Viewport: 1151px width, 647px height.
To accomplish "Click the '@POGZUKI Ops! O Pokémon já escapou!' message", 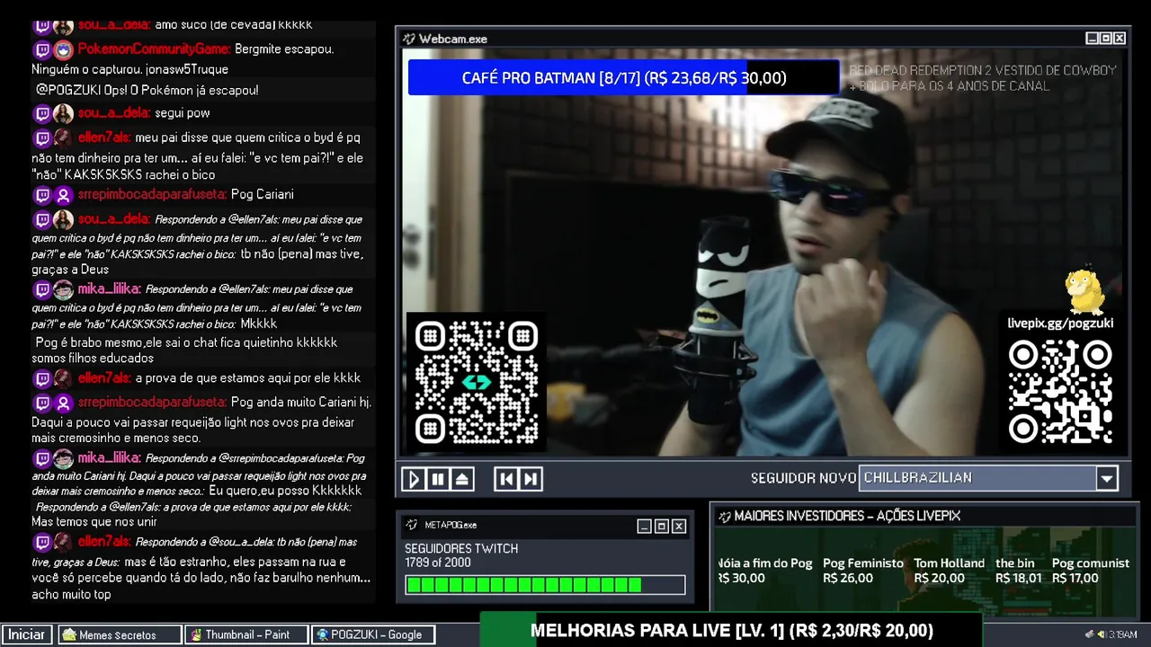I will pos(147,90).
